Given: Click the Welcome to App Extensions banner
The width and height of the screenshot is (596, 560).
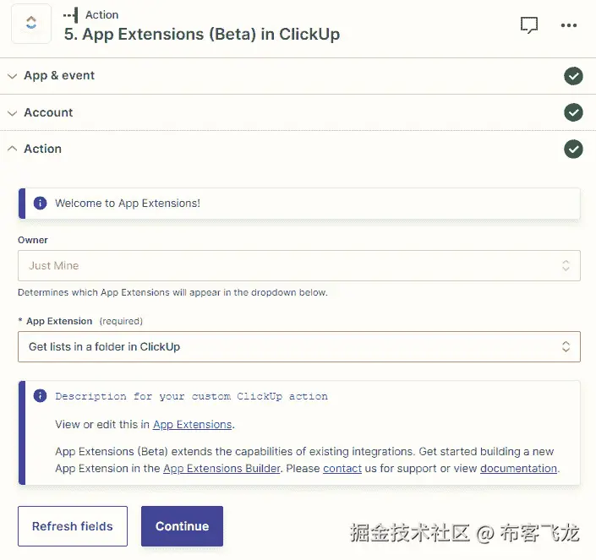Looking at the screenshot, I should (x=299, y=203).
